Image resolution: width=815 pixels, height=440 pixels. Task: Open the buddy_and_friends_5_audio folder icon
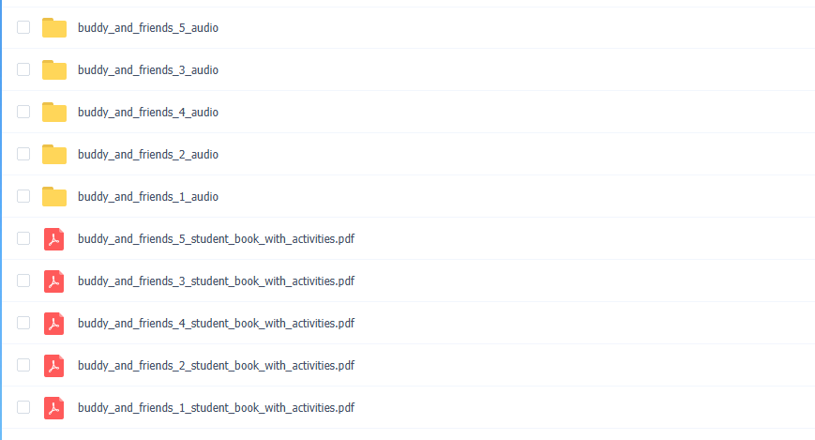point(54,27)
